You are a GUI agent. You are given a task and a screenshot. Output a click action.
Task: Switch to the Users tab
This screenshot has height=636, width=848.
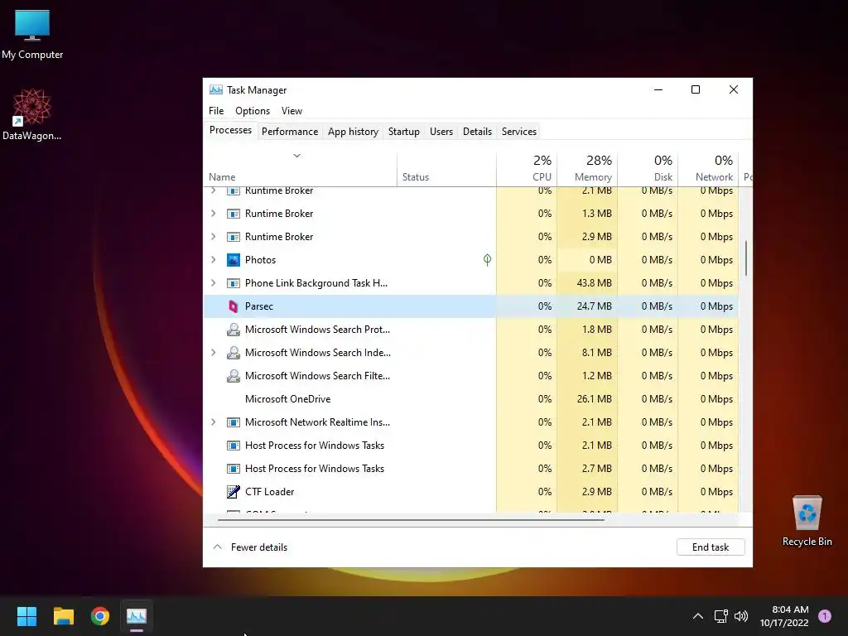click(x=441, y=132)
